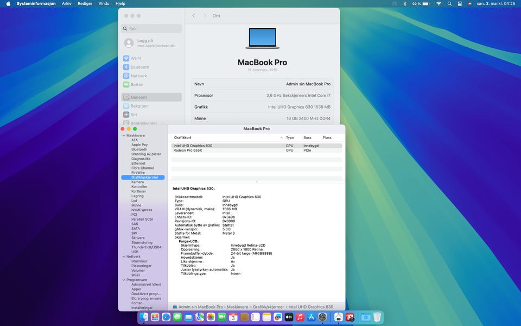Open the Vindu menu

tap(104, 4)
